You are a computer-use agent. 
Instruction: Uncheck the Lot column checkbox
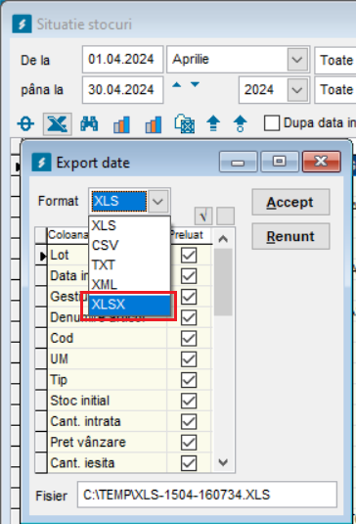pos(189,256)
